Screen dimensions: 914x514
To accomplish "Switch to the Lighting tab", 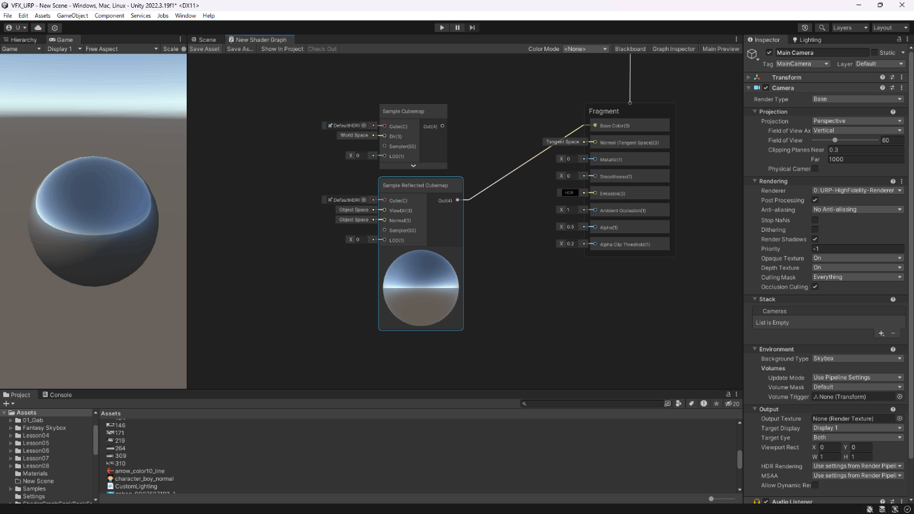I will point(806,40).
